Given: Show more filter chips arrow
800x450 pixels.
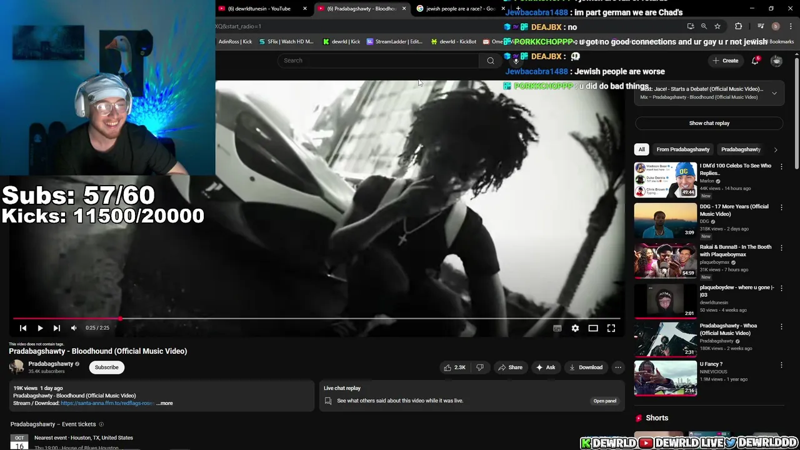Looking at the screenshot, I should [776, 149].
